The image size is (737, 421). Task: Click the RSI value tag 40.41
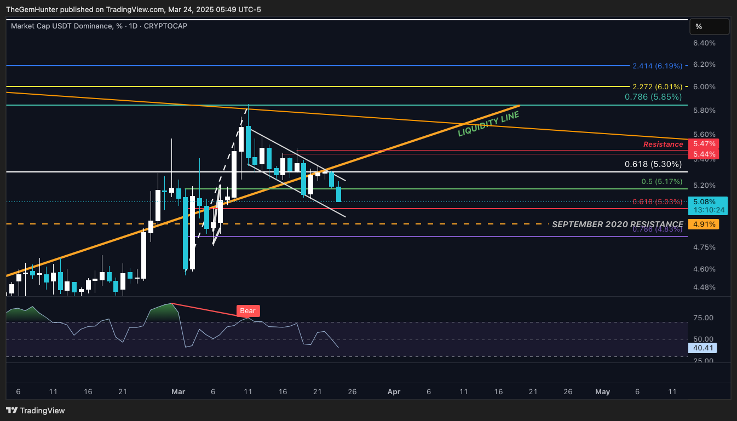[702, 348]
